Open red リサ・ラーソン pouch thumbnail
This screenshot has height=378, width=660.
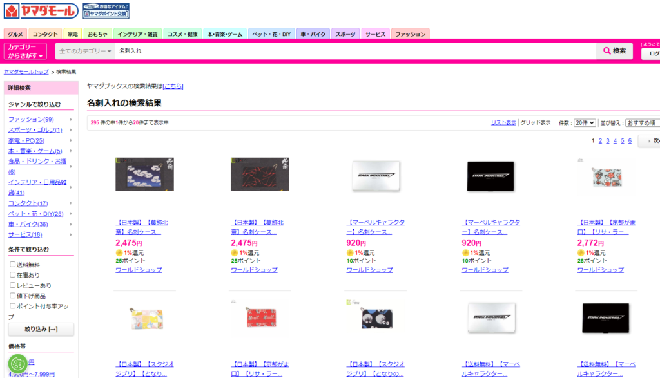(x=261, y=317)
